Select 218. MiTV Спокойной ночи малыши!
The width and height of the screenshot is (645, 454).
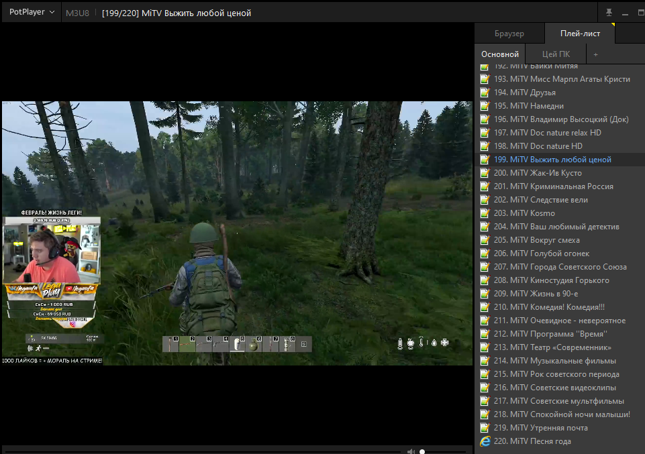pyautogui.click(x=560, y=414)
